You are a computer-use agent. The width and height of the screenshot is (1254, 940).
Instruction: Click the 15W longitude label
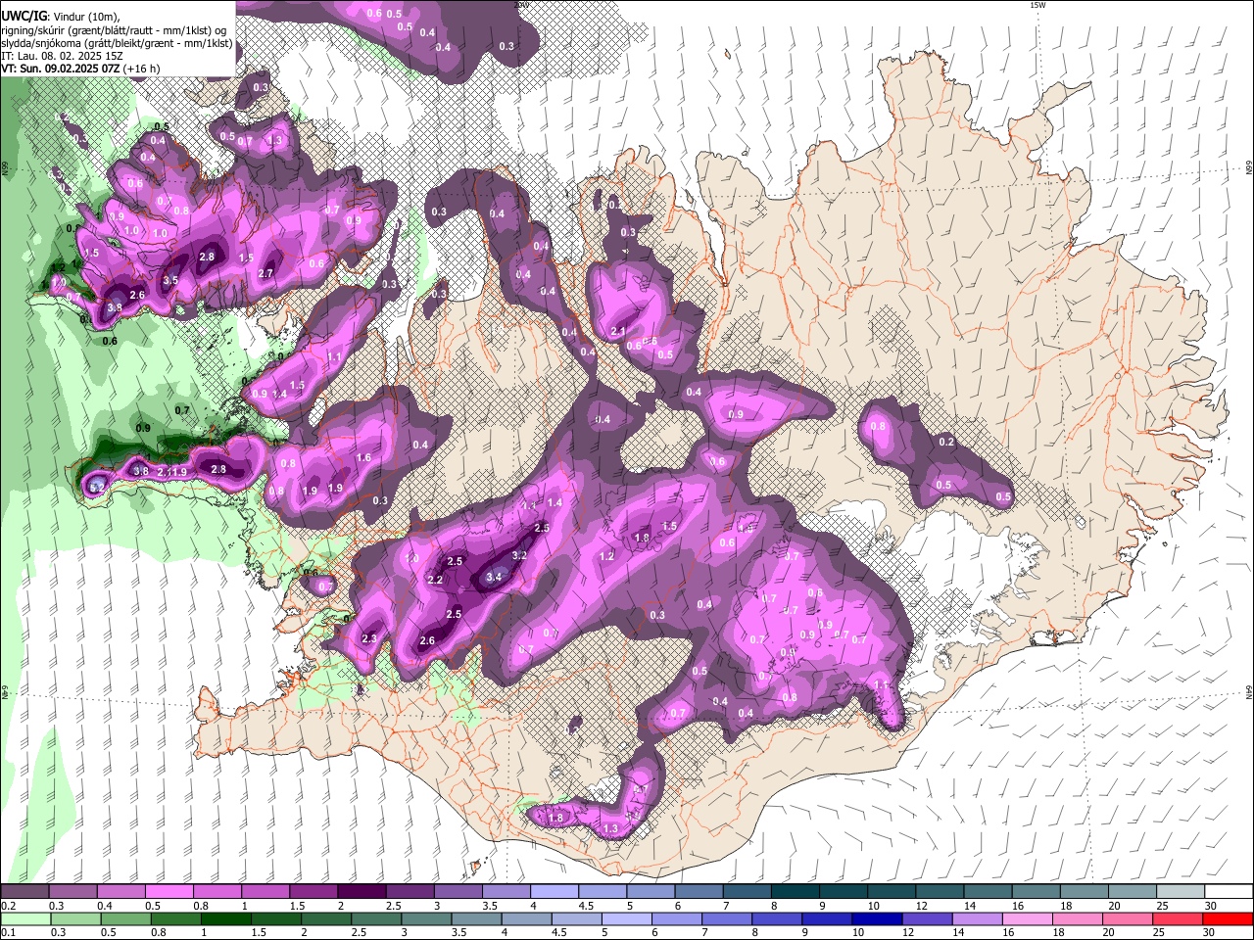[x=1037, y=5]
